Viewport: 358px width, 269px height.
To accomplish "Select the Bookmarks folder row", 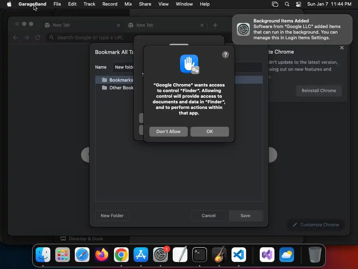I will point(179,80).
